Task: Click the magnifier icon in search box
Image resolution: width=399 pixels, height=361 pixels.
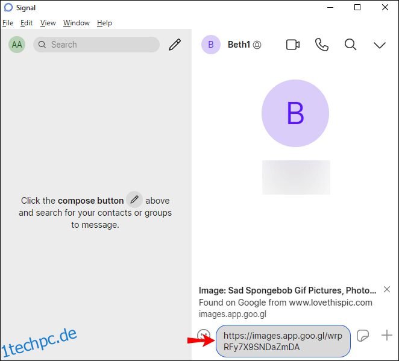Action: [x=42, y=45]
